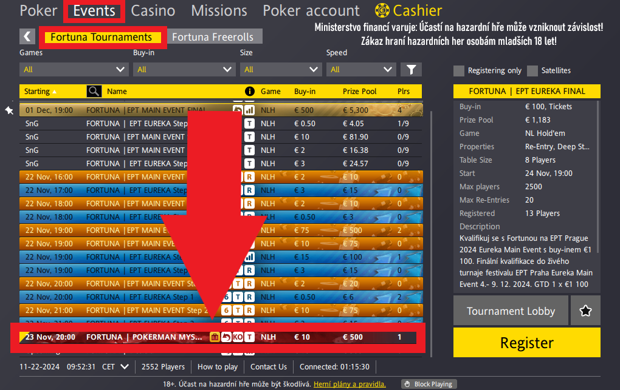Click R icon in 18:00 EPT MAIN EVENT row
620x390 pixels.
[x=249, y=204]
